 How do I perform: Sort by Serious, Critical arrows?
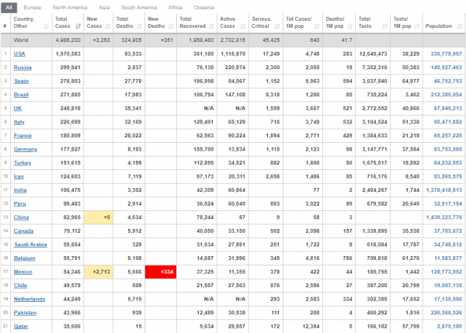coord(277,26)
